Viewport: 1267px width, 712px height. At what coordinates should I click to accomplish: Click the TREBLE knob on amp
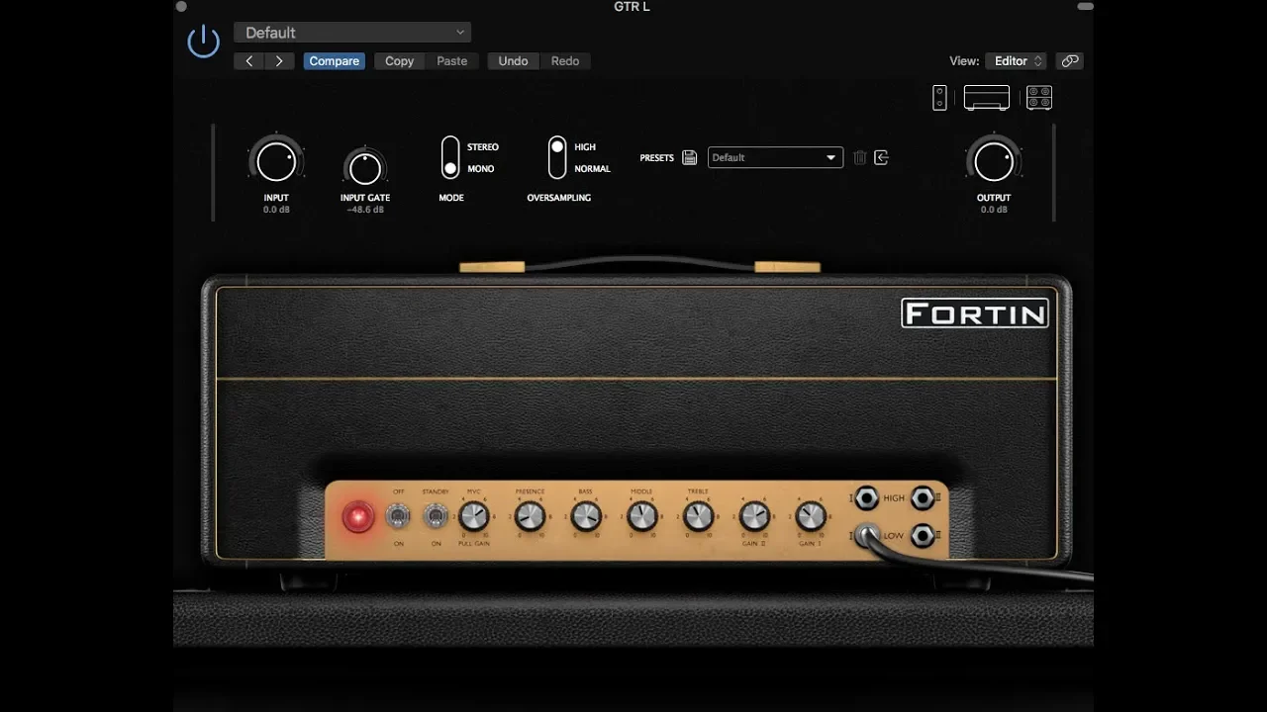coord(698,516)
